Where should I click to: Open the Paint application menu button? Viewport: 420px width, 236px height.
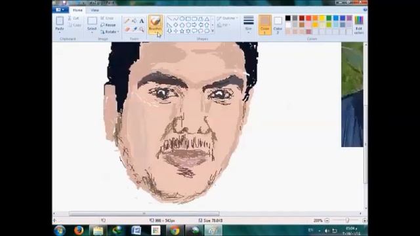60,10
